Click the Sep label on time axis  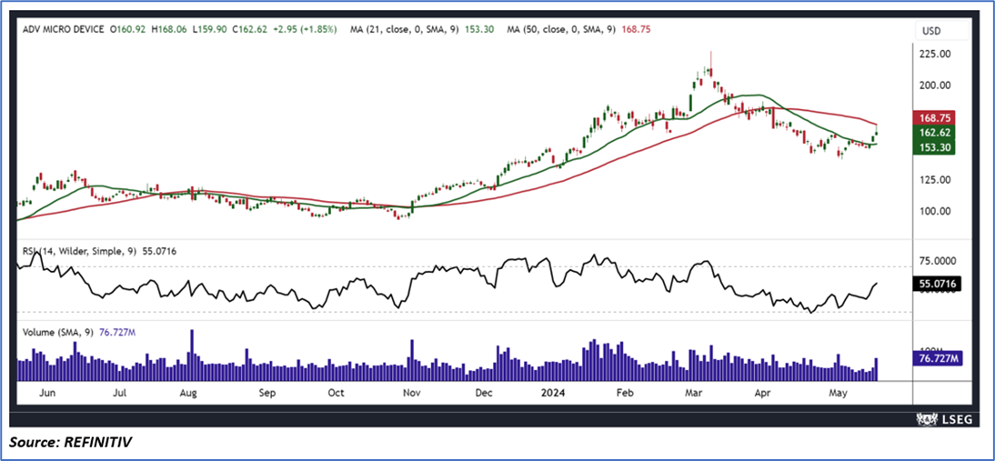tap(266, 393)
